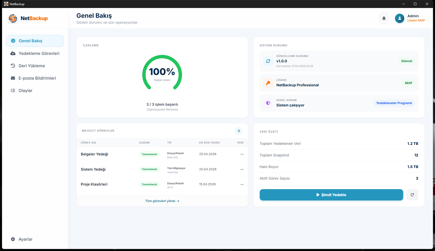Select the Belgeler Yedeği task row
Screen dimensions: 435x251
94,154
